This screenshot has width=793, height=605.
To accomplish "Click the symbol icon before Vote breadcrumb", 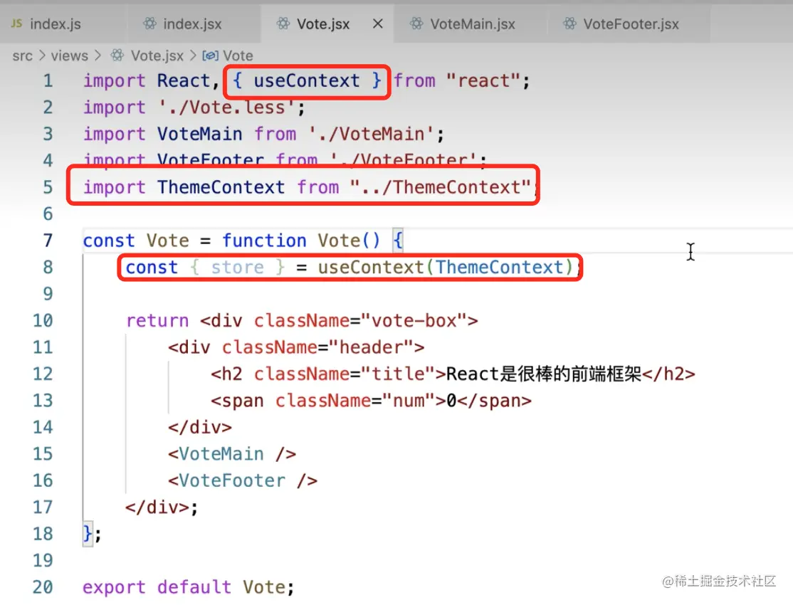I will (x=211, y=56).
